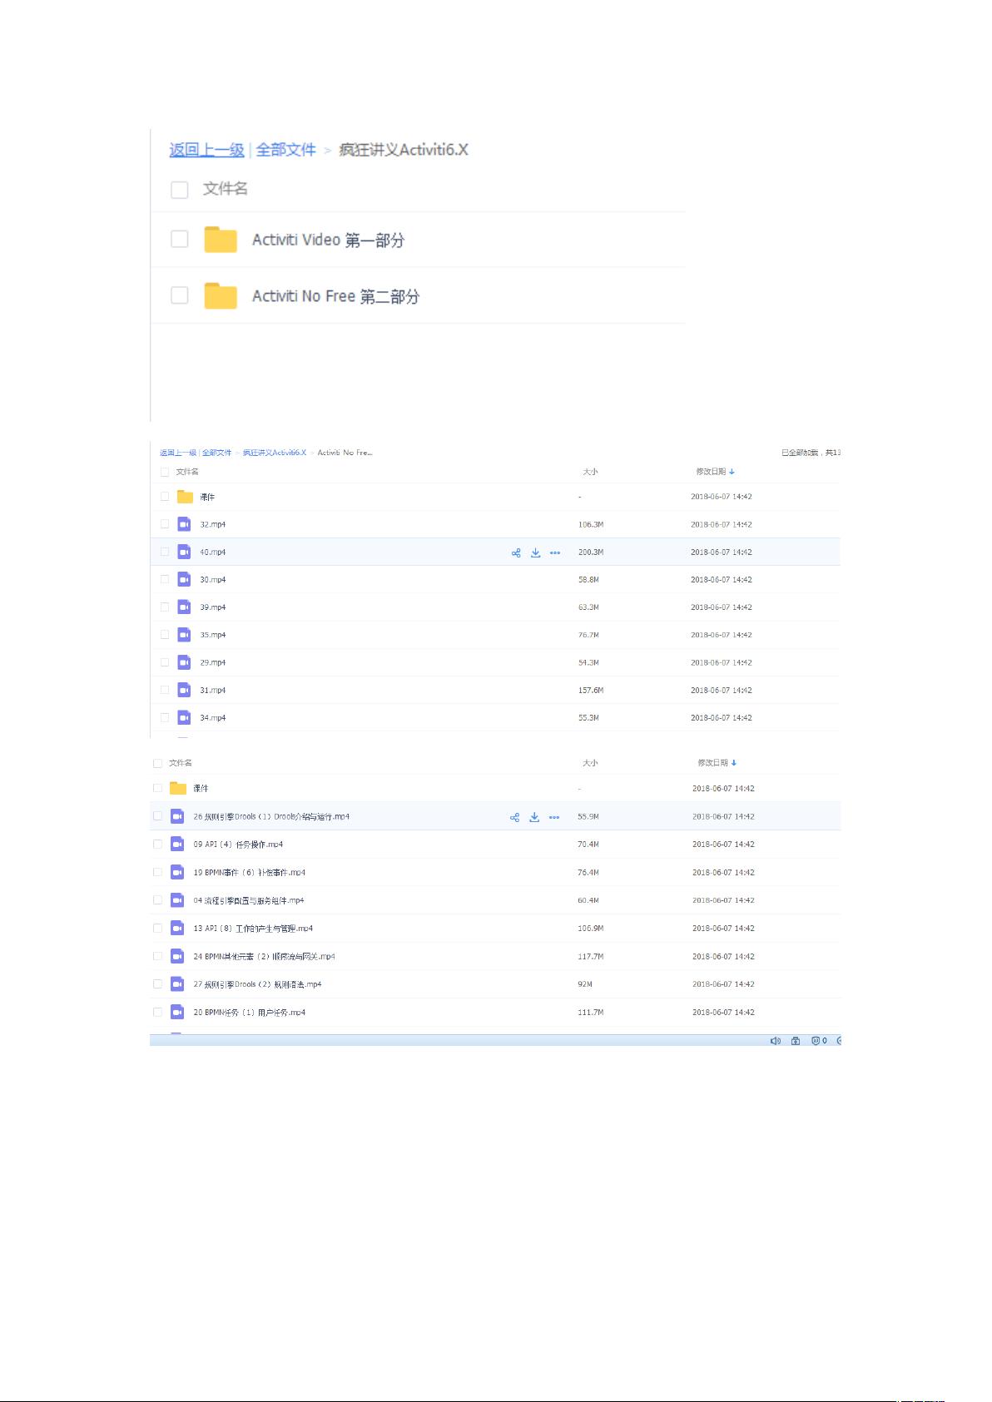992x1402 pixels.
Task: Click the video icon beside 32.mp4
Action: (x=184, y=525)
